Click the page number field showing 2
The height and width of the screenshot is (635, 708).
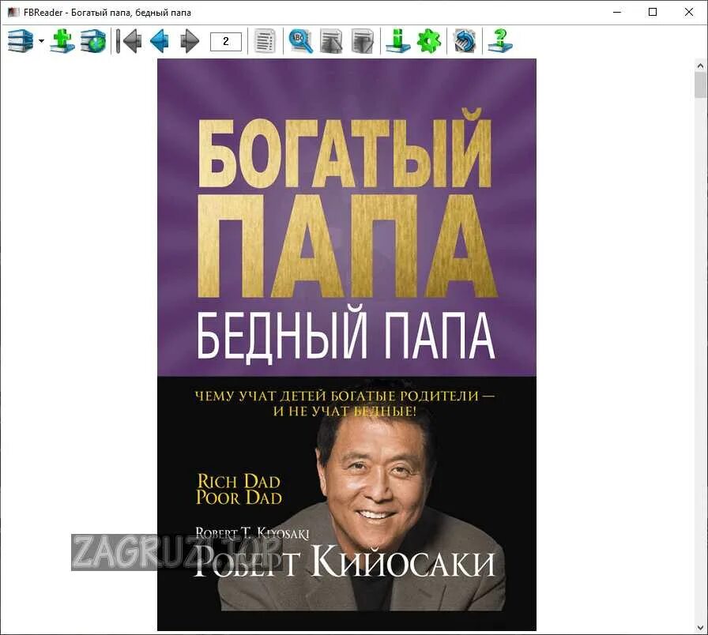(x=226, y=42)
